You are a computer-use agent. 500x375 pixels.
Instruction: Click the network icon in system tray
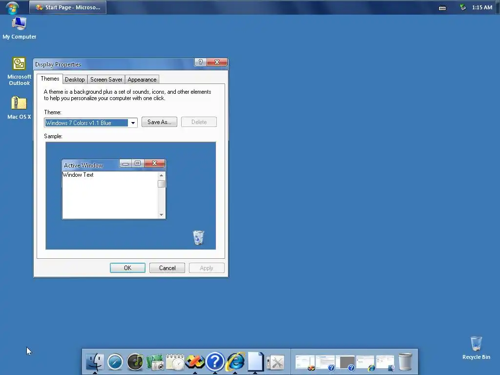tap(463, 7)
